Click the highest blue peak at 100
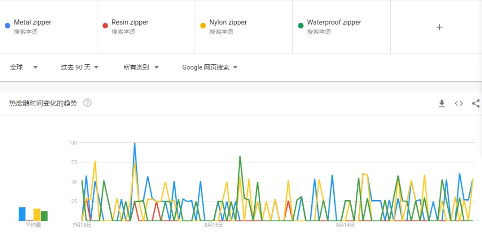 tap(135, 143)
